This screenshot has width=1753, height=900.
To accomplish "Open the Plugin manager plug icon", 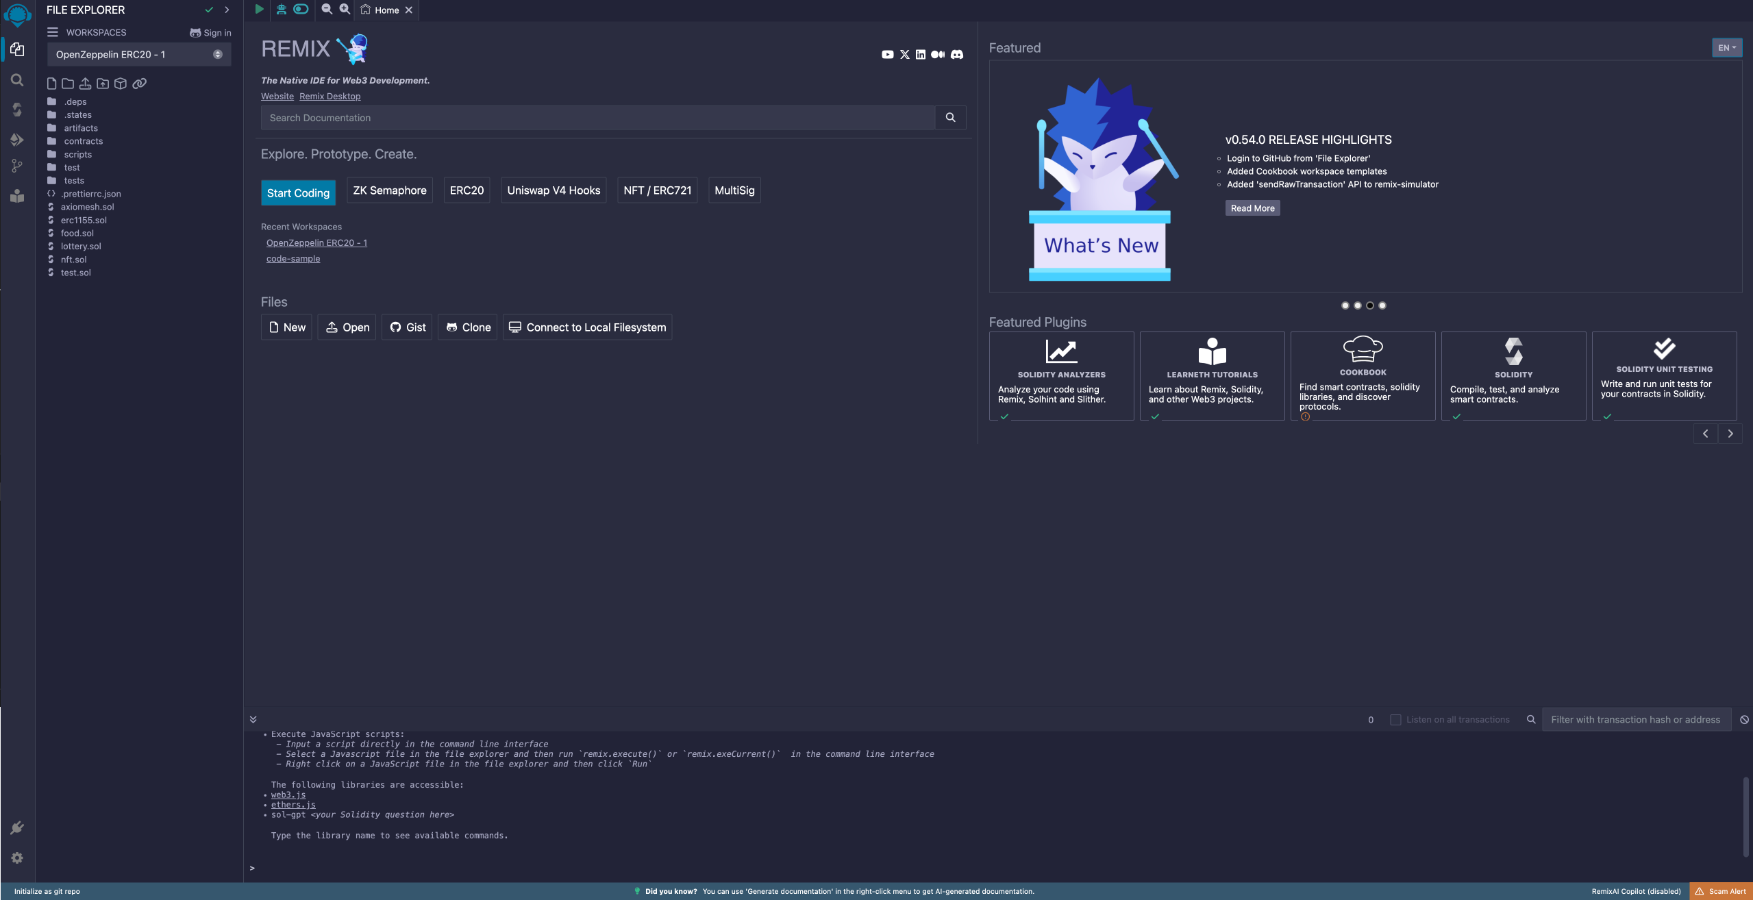I will tap(17, 828).
